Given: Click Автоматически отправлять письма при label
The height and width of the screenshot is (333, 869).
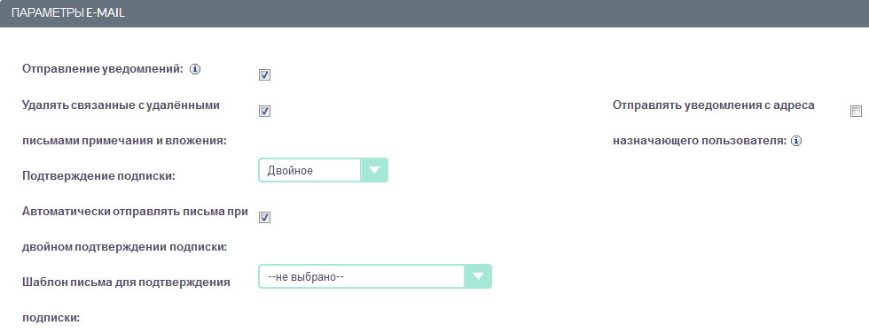Looking at the screenshot, I should [x=135, y=212].
